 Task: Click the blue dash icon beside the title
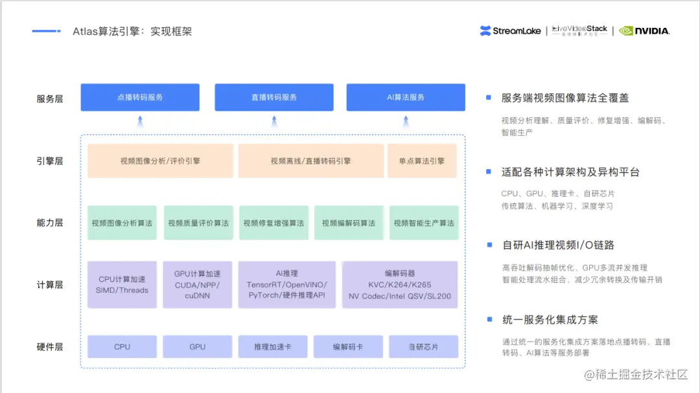(44, 30)
